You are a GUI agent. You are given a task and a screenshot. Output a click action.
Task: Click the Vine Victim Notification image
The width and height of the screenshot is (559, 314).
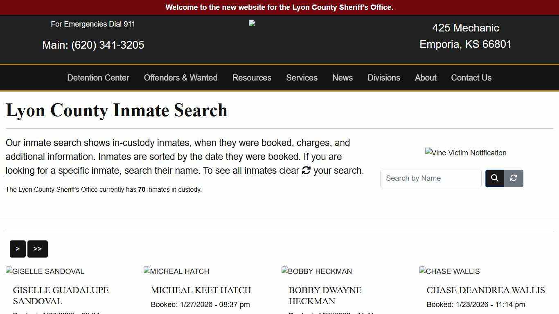466,153
